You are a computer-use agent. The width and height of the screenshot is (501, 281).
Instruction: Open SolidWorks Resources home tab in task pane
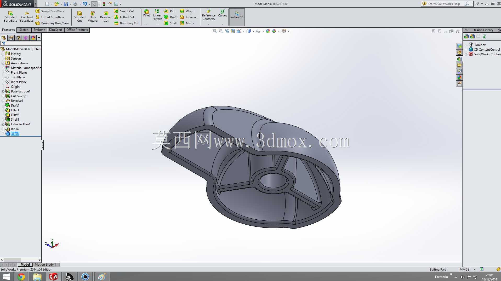459,52
